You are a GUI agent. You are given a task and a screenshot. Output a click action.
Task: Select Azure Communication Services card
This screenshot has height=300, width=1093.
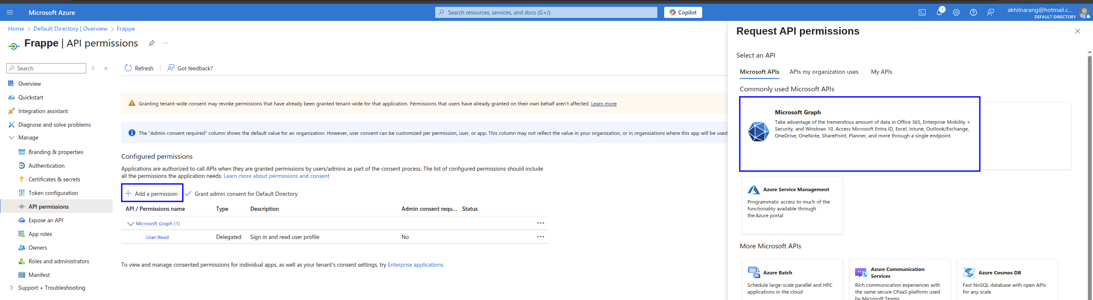pos(900,280)
